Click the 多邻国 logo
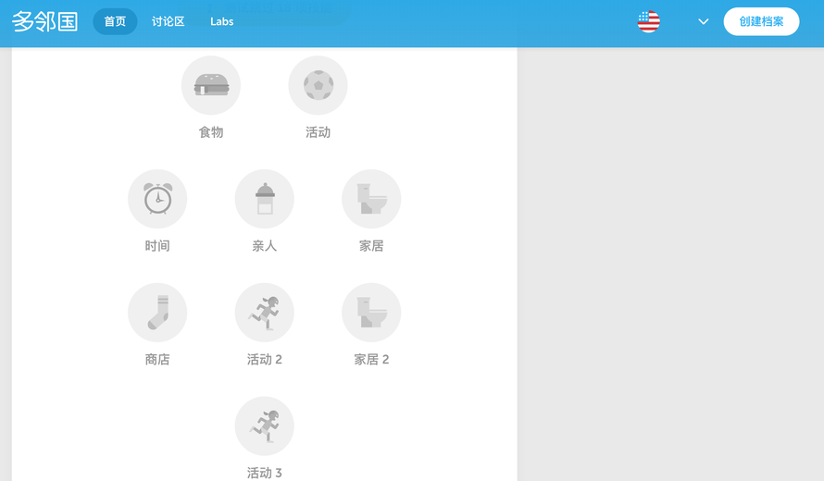The width and height of the screenshot is (824, 481). (45, 21)
